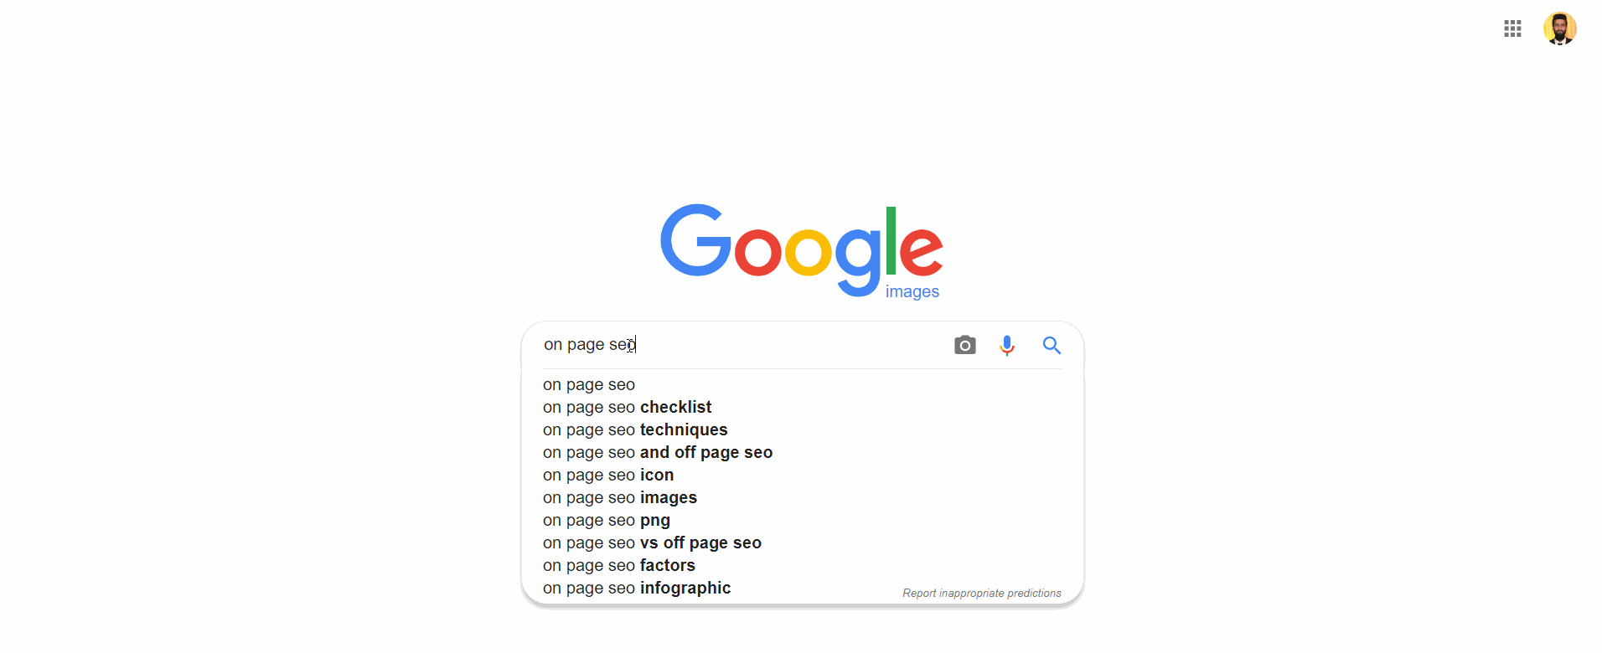Click the small "images" label under the logo
The height and width of the screenshot is (653, 1602).
(x=912, y=292)
